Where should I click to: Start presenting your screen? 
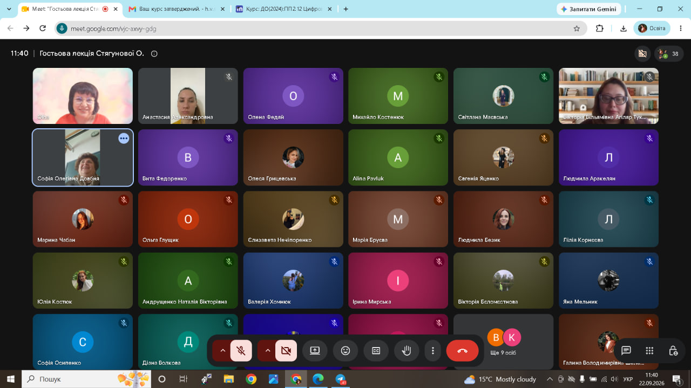click(315, 351)
